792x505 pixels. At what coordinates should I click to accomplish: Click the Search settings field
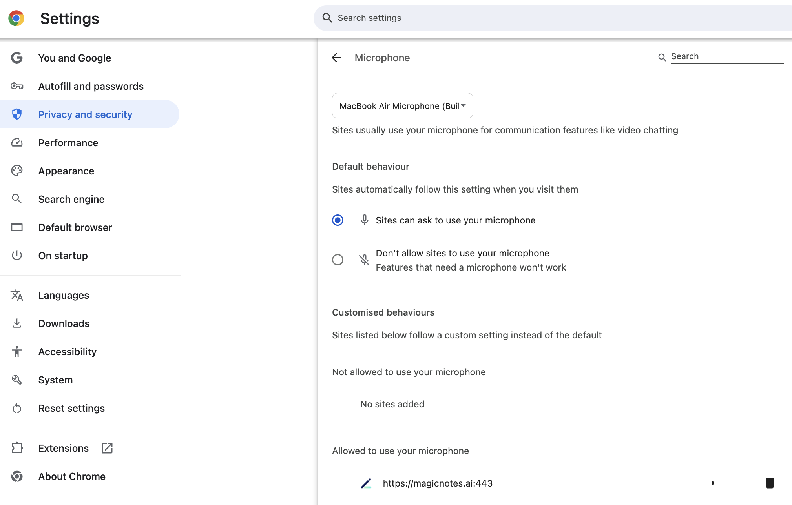[549, 18]
